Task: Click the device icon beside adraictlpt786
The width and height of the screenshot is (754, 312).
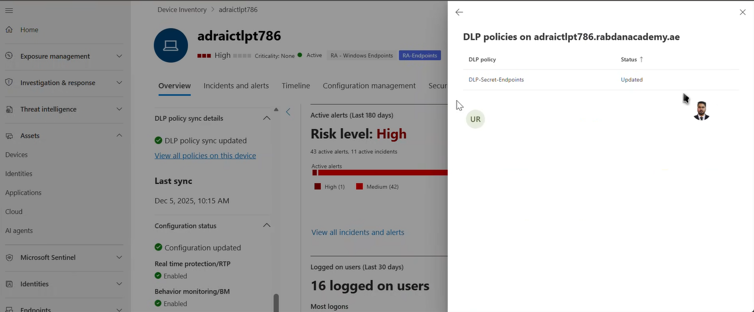Action: [170, 46]
